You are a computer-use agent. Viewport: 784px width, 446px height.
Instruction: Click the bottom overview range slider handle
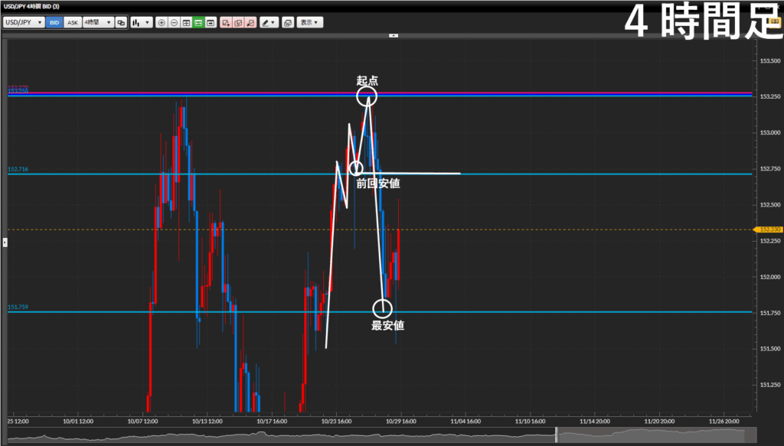click(557, 435)
